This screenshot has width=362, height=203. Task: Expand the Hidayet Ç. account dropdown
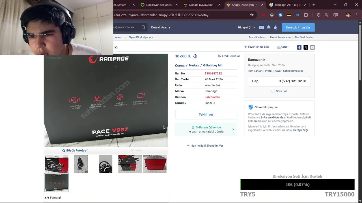[x=254, y=28]
